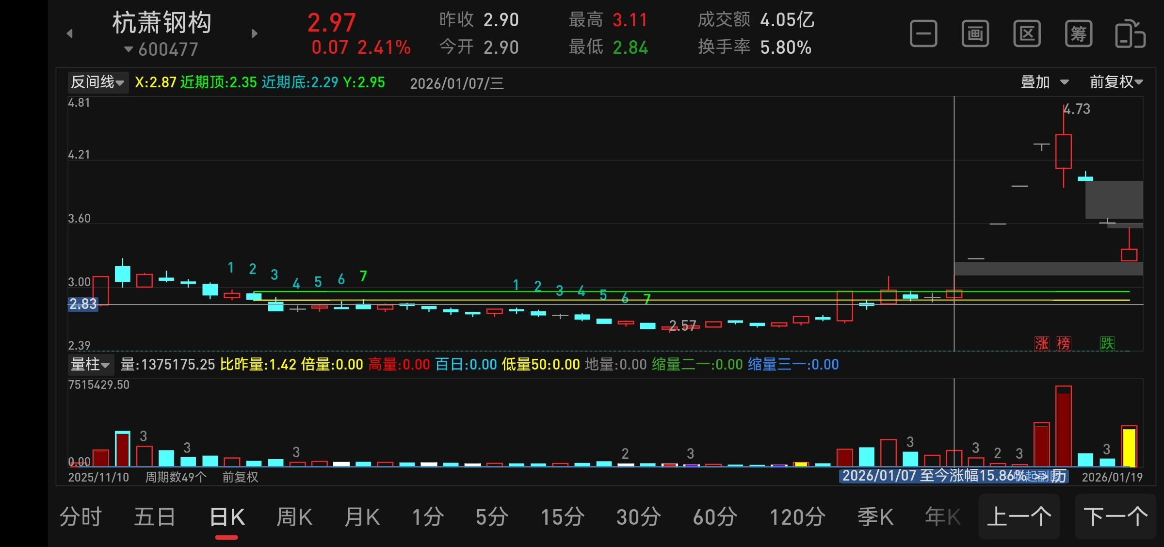
Task: Open the 前复权 adjustment dropdown
Action: click(x=1116, y=82)
